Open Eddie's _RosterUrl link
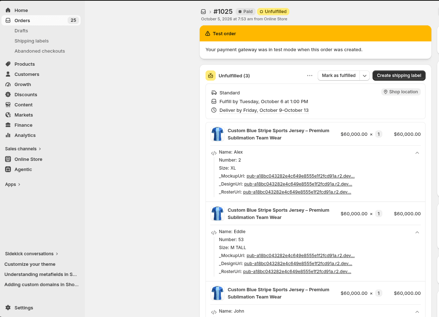The height and width of the screenshot is (317, 439). click(297, 272)
